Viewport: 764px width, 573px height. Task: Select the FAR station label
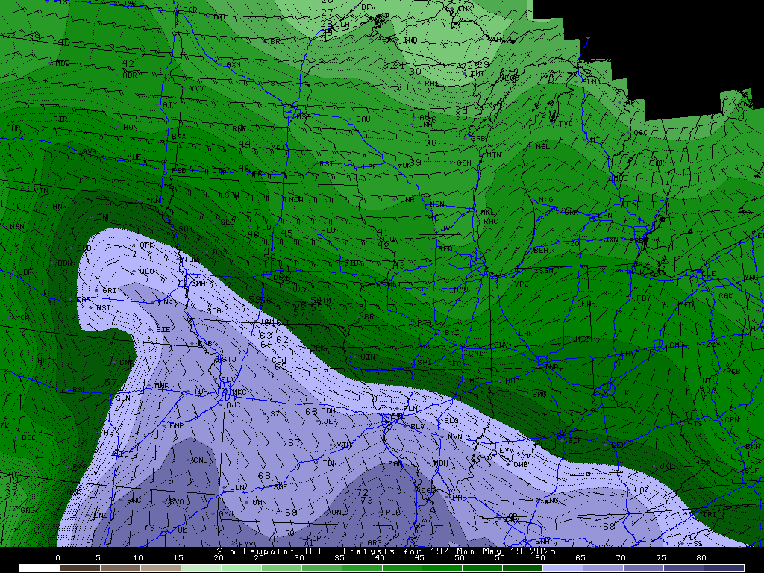click(x=190, y=10)
